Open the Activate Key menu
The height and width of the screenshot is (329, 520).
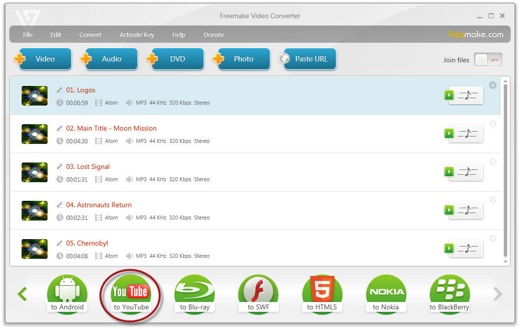point(137,34)
